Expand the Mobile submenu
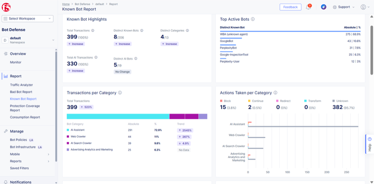Viewport: 374px width, 184px height. 48,154
